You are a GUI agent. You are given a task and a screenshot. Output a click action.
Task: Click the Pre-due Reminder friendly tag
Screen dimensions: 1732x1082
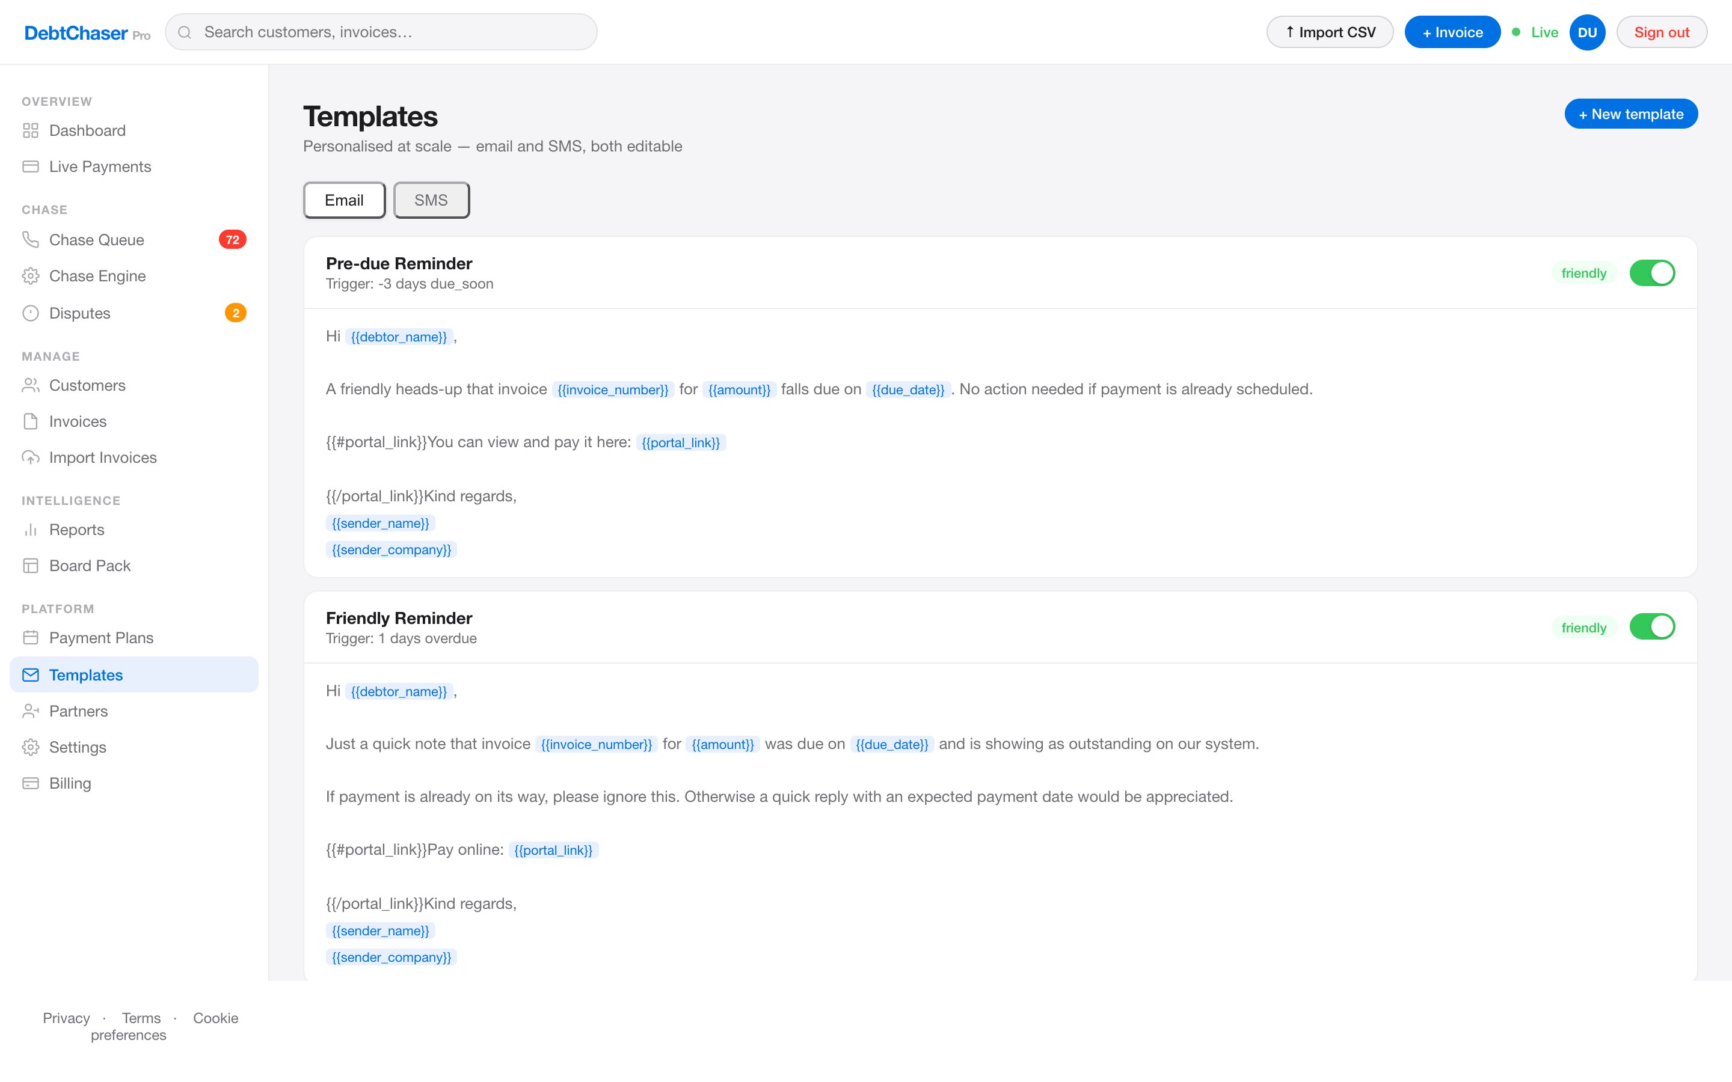[x=1583, y=274]
